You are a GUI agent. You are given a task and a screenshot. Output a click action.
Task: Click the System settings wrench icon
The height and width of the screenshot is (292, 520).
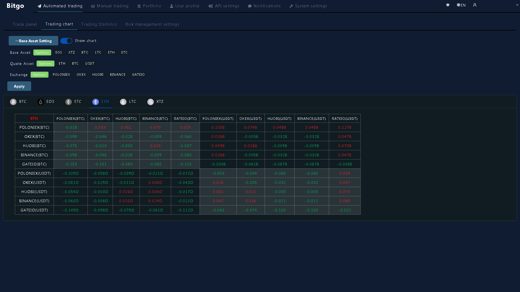click(x=291, y=6)
